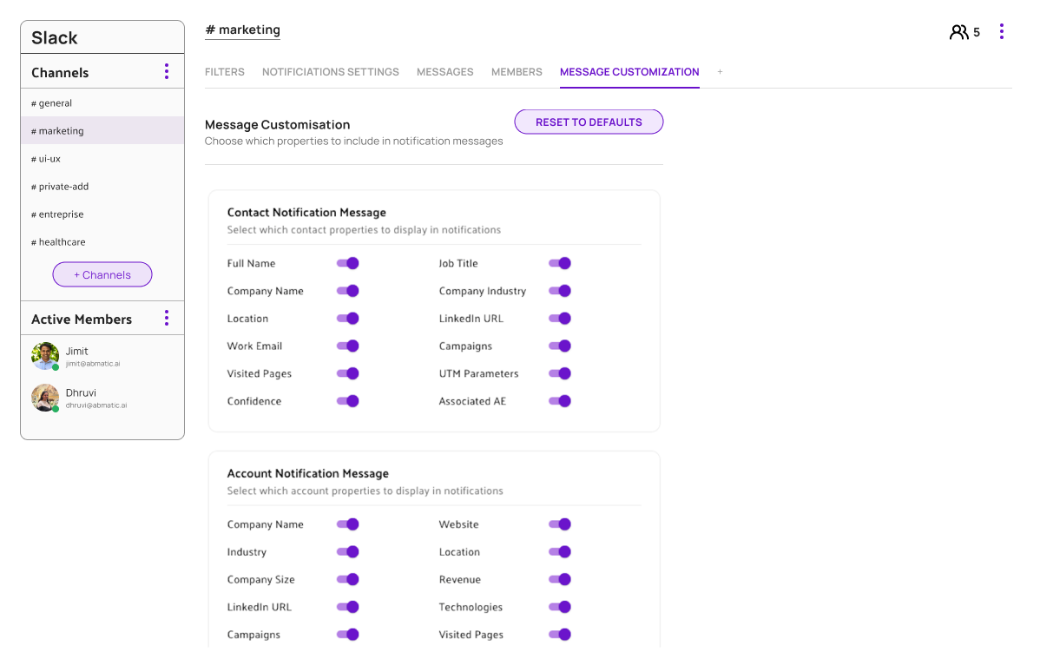Screen dimensions: 1040x672
Task: Toggle off Website in Account Notification Message
Action: coord(560,524)
